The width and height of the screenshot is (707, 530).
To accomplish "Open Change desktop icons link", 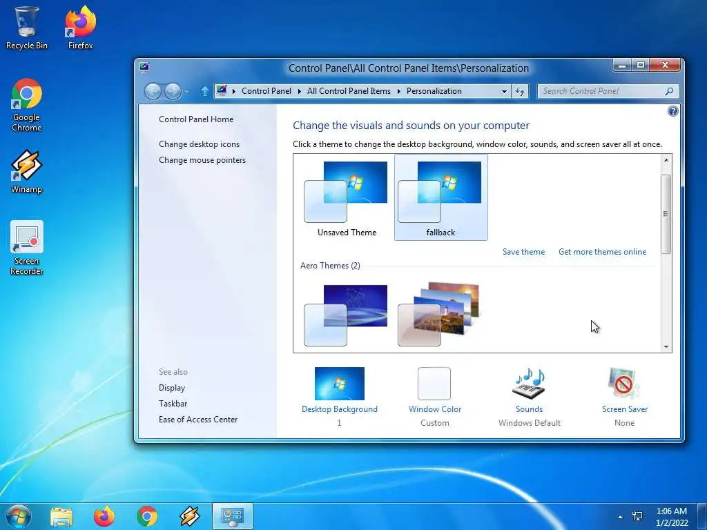I will [x=200, y=144].
